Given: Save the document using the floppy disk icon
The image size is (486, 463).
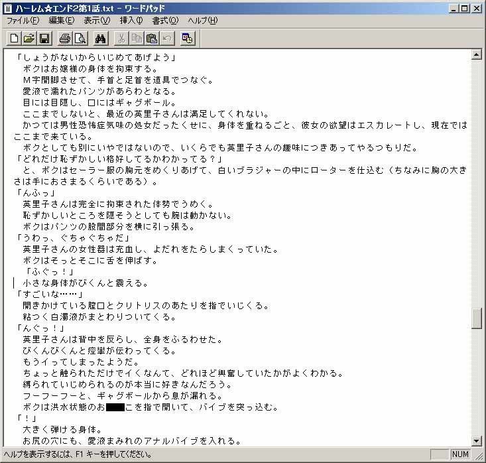Looking at the screenshot, I should (44, 38).
